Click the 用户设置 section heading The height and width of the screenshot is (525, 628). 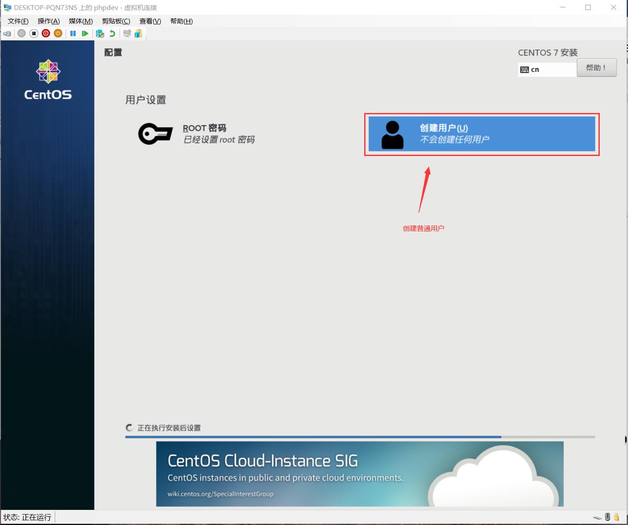point(145,99)
